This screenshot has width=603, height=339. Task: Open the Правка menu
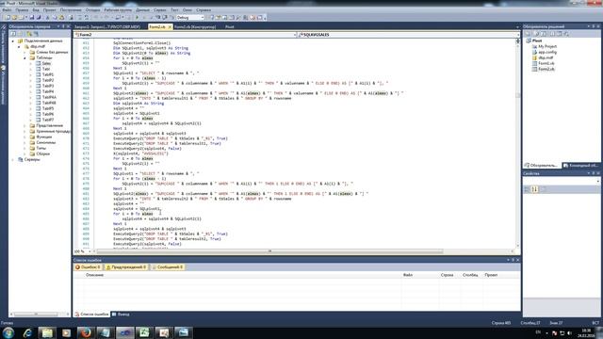(22, 10)
